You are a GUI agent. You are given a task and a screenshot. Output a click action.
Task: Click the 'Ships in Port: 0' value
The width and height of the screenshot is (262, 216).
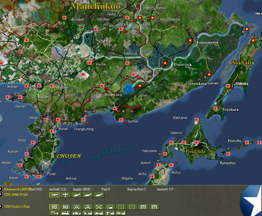(136, 189)
